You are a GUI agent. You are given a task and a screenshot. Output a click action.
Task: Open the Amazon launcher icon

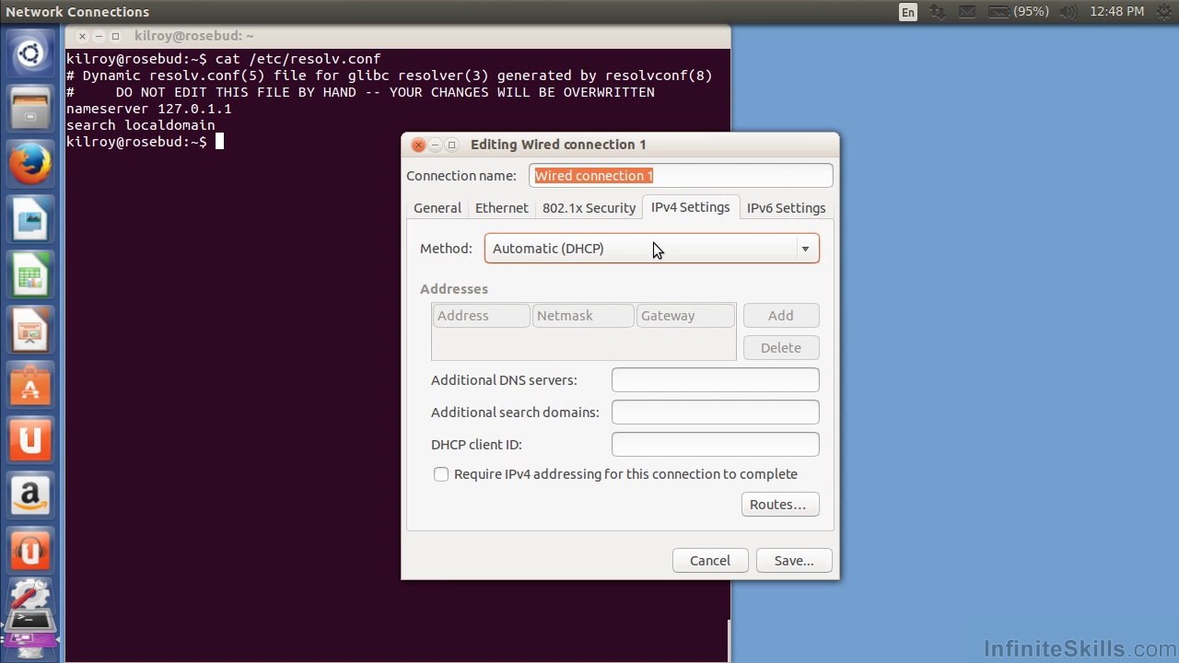pos(30,496)
